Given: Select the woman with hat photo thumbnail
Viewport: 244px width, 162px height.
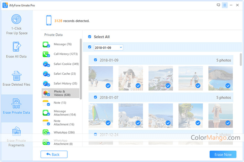Looking at the screenshot, I should pos(131,78).
